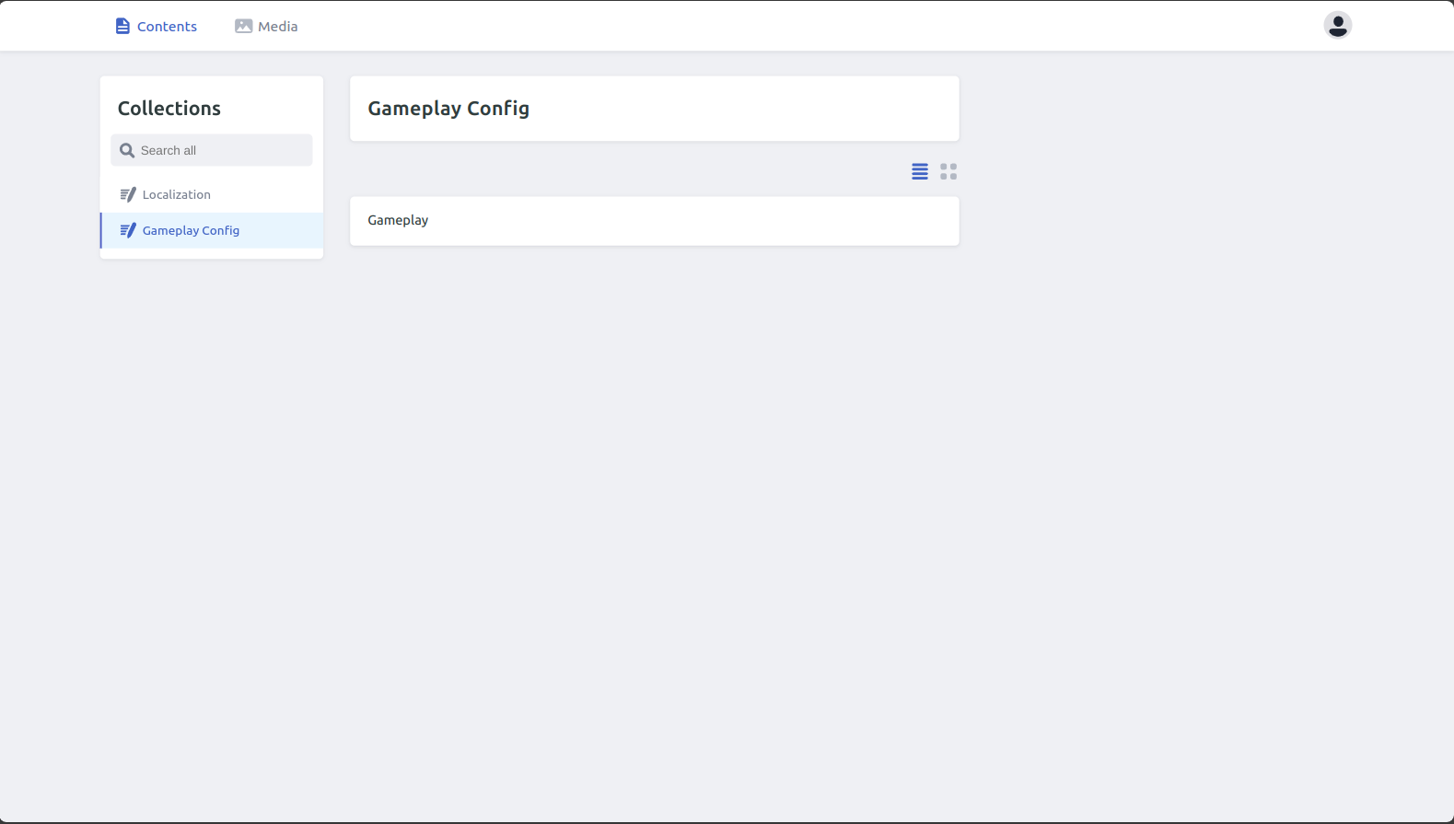The width and height of the screenshot is (1454, 824).
Task: Go to the Media tab label
Action: point(277,27)
